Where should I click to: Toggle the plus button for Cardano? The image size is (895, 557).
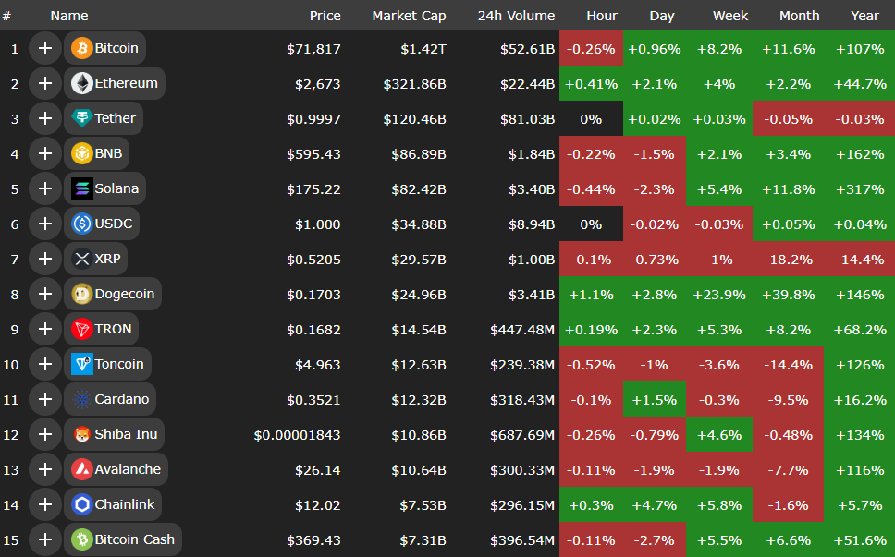click(x=44, y=399)
